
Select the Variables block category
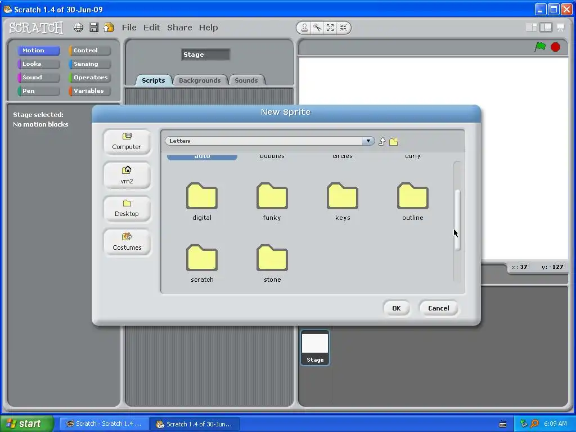89,91
